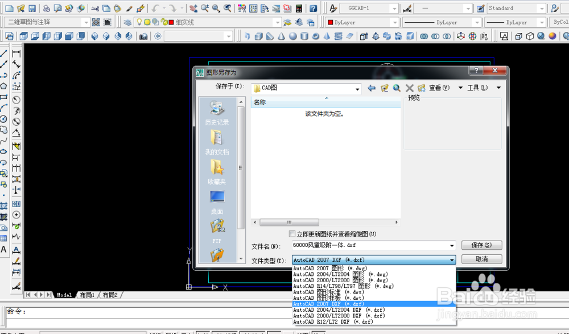Select the Linear Dimension tool
The width and height of the screenshot is (569, 334).
[x=17, y=53]
